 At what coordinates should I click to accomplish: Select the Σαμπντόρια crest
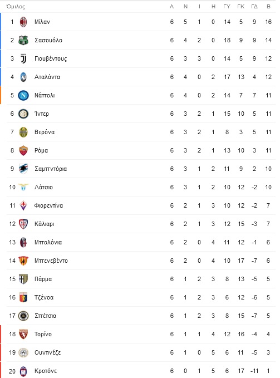click(x=23, y=169)
